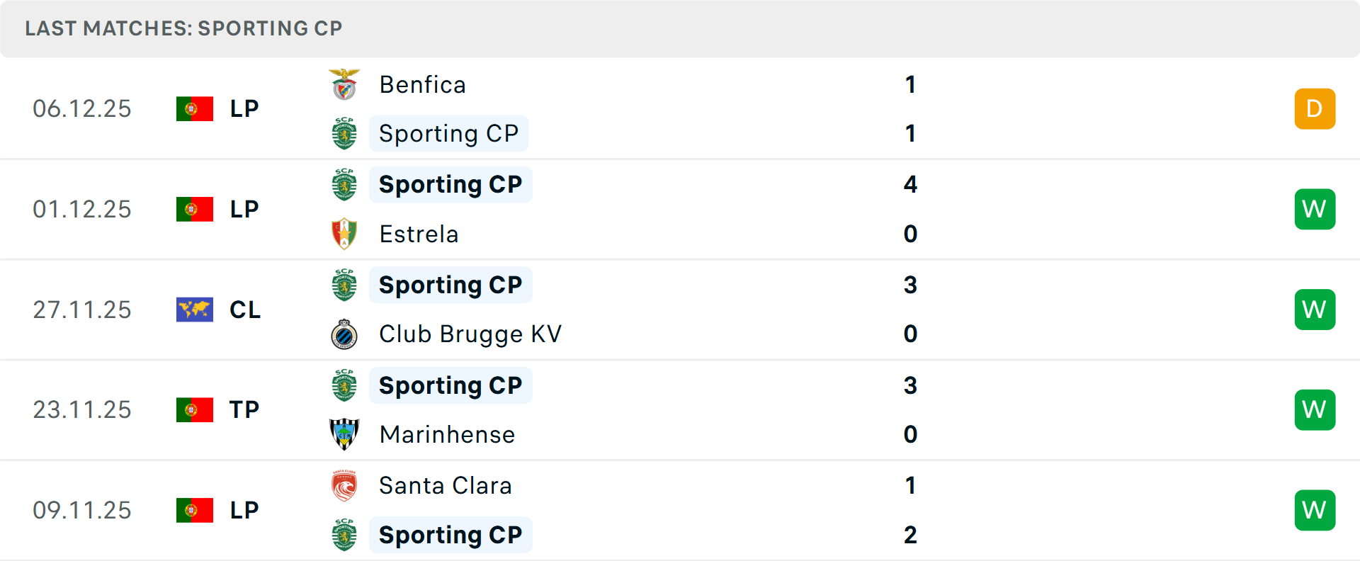
Task: Open the Marinhense team link
Action: click(447, 434)
